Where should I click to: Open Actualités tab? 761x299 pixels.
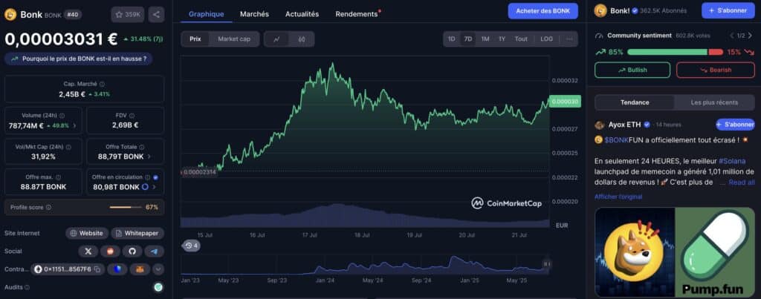point(302,14)
